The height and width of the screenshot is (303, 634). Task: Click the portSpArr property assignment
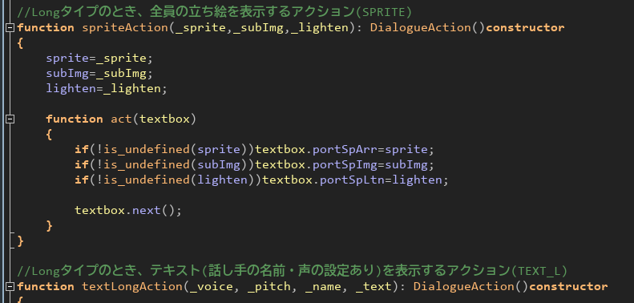point(345,150)
